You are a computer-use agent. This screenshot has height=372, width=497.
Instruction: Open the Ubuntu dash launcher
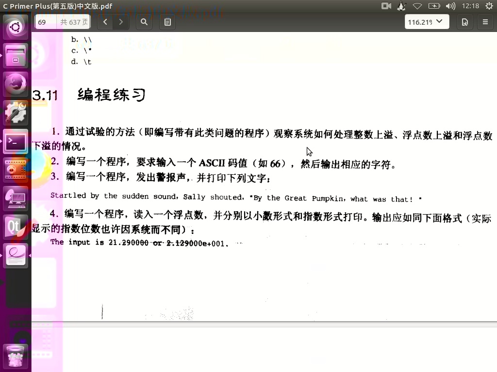pos(15,27)
